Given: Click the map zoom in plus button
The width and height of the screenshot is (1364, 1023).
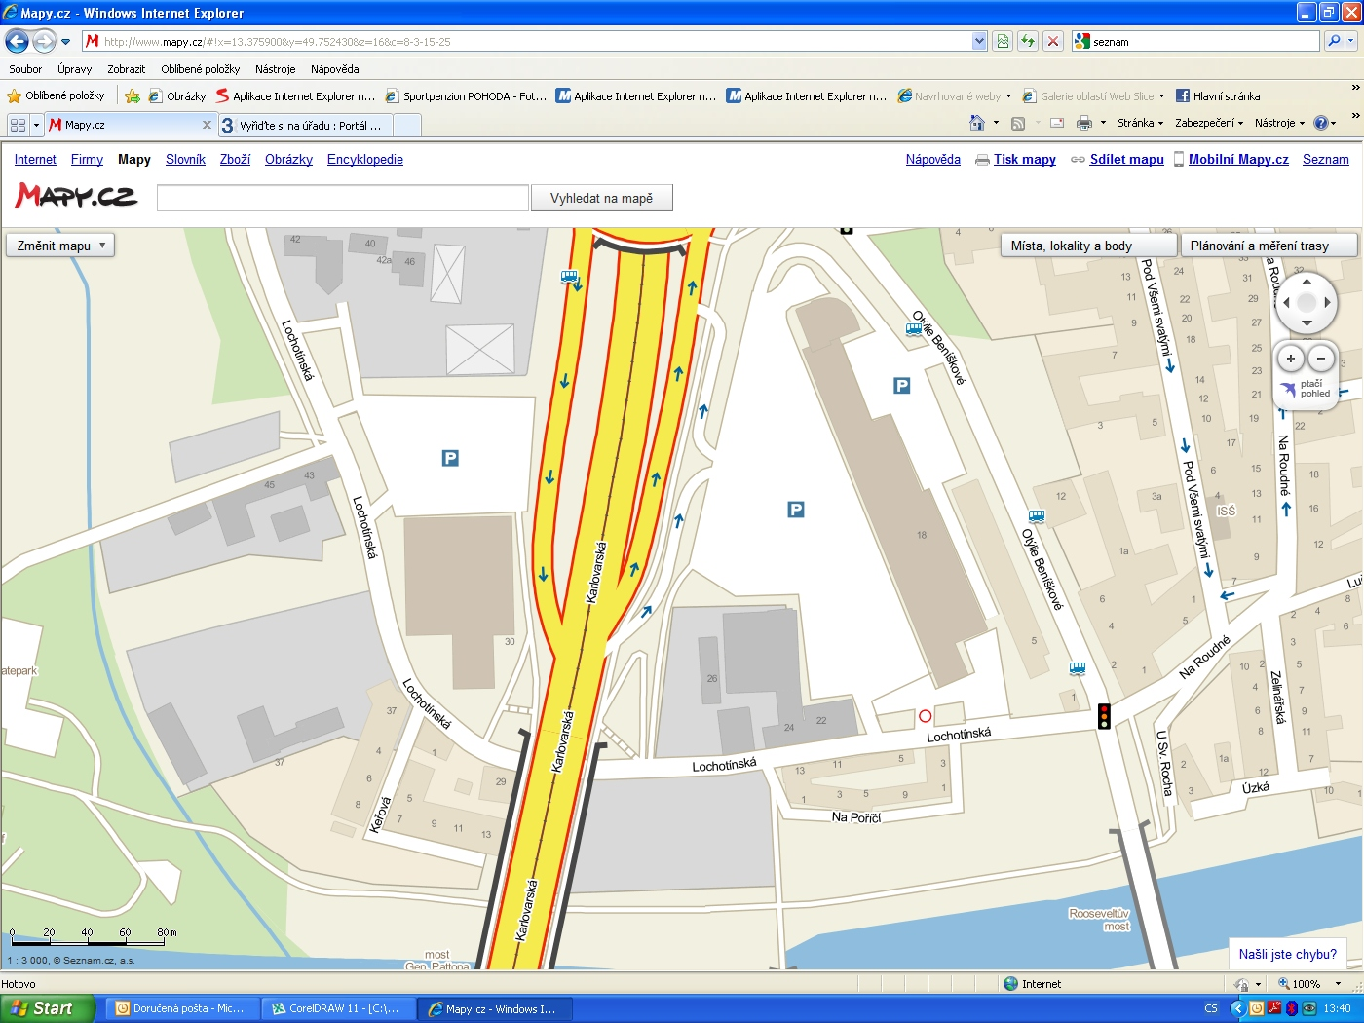Looking at the screenshot, I should pos(1291,359).
